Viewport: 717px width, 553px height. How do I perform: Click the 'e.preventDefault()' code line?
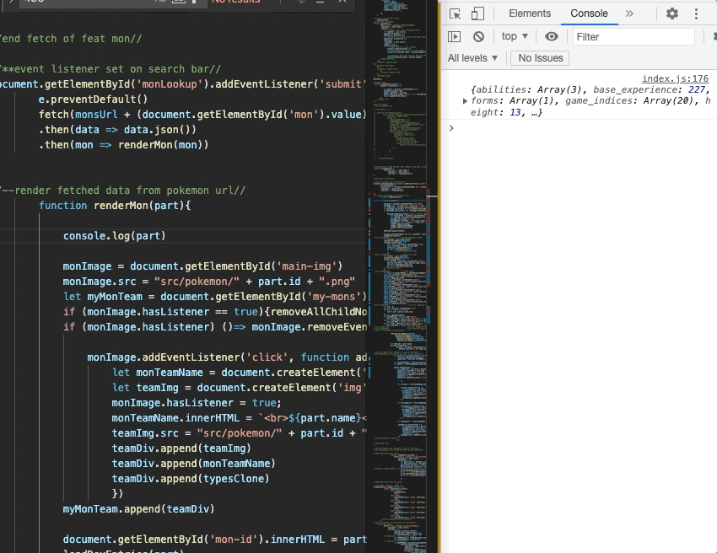pyautogui.click(x=94, y=99)
